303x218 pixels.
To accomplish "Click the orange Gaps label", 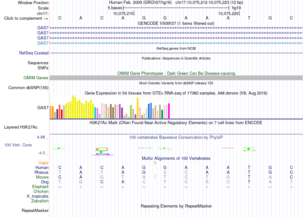I will pos(43,163).
